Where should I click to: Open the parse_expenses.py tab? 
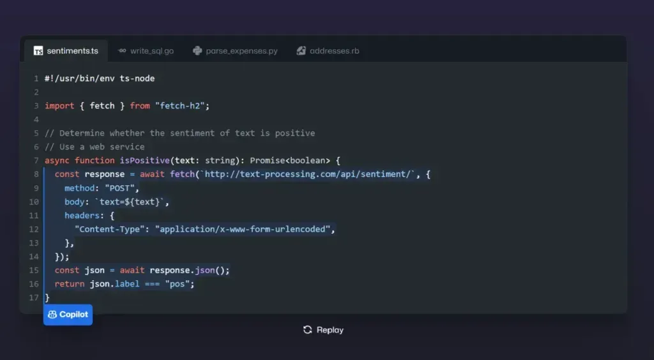pyautogui.click(x=235, y=51)
